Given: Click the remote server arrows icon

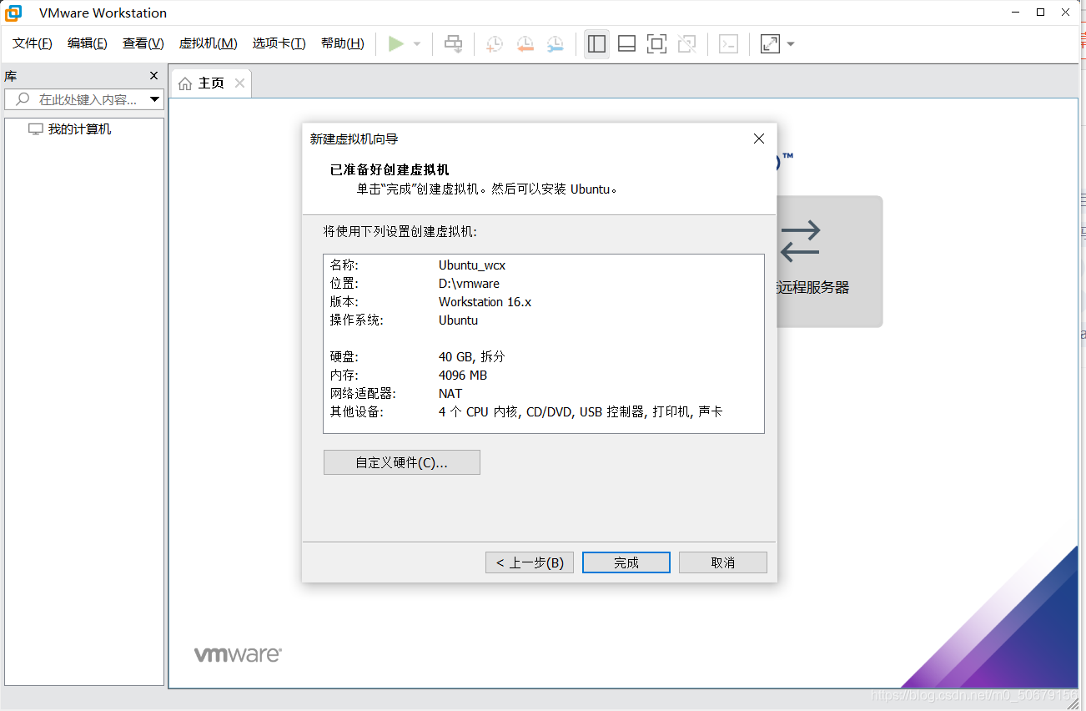Looking at the screenshot, I should point(801,240).
